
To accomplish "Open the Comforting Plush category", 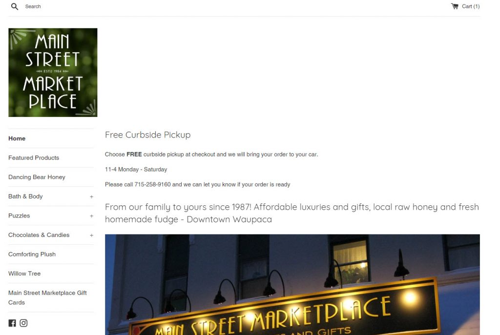I will point(32,255).
